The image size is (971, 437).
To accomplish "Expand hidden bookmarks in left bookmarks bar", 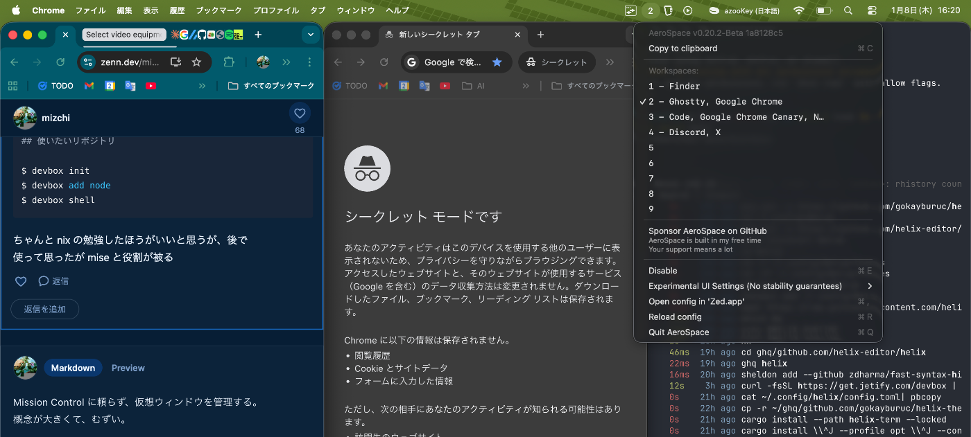I will point(202,86).
